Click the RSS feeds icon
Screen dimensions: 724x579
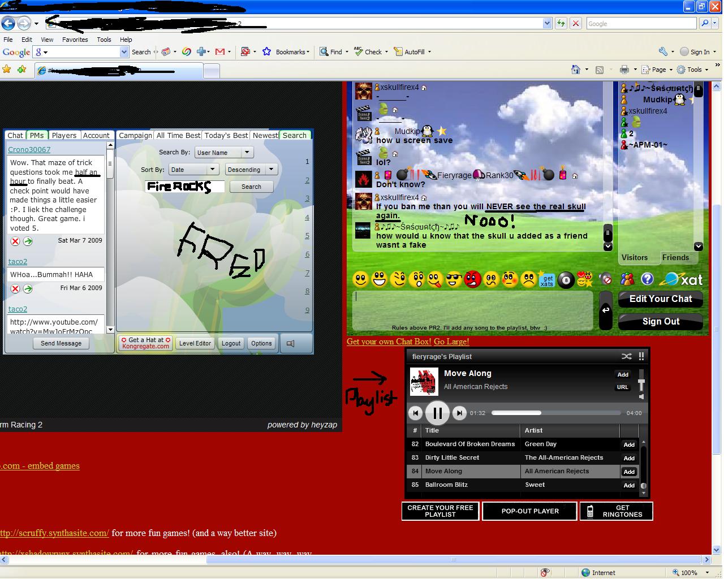[x=600, y=70]
